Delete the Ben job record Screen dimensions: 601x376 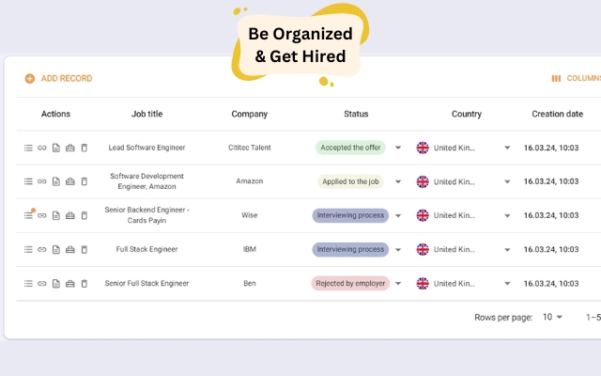(85, 284)
